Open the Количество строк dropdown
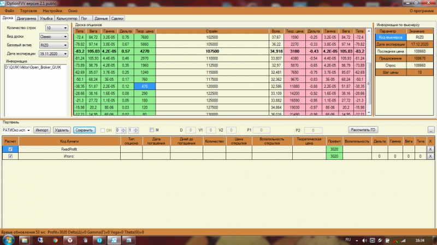 point(57,28)
